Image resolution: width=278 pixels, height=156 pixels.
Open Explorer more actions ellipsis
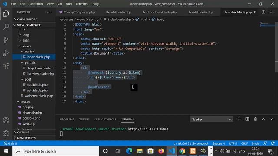pyautogui.click(x=49, y=12)
